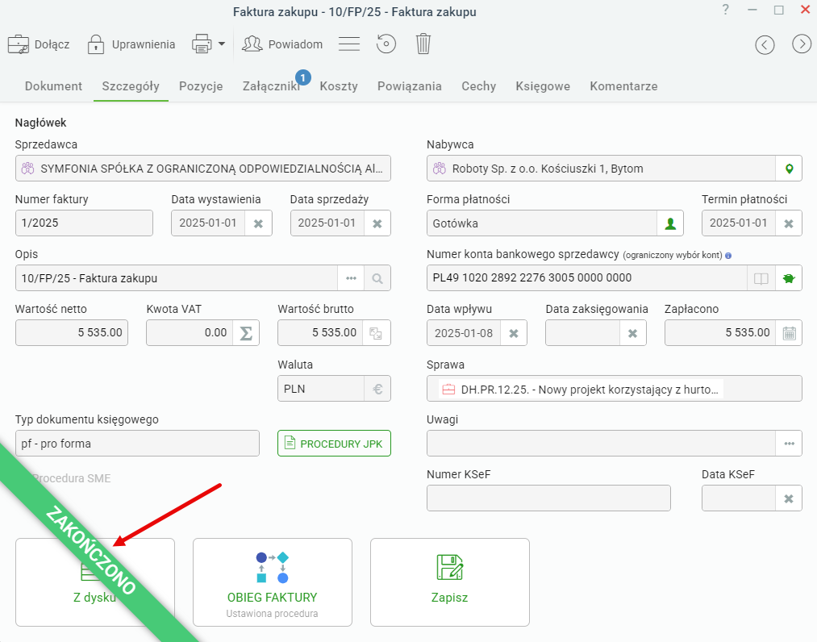This screenshot has width=817, height=642.
Task: Click the bank account book icon
Action: click(x=761, y=278)
